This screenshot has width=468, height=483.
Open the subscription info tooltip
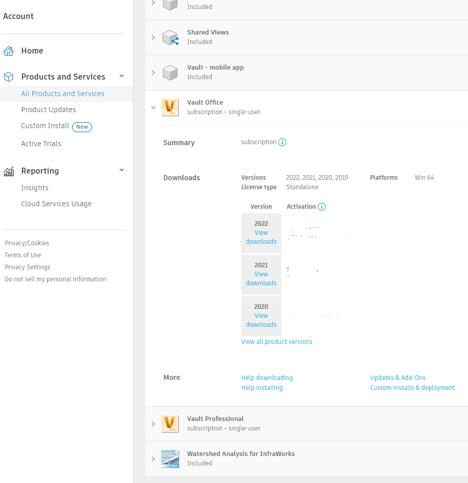point(282,142)
